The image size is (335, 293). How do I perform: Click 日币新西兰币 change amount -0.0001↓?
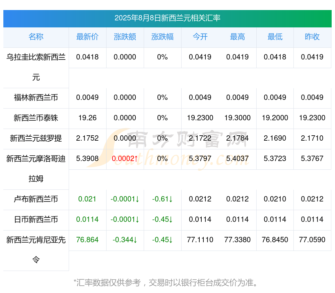(125, 219)
